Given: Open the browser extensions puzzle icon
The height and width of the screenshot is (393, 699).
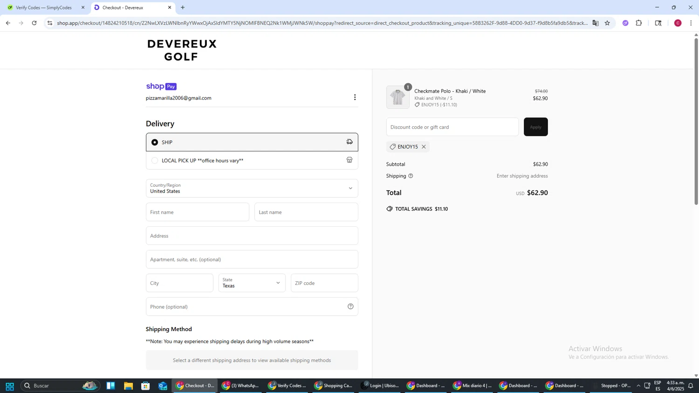Looking at the screenshot, I should click(x=639, y=23).
